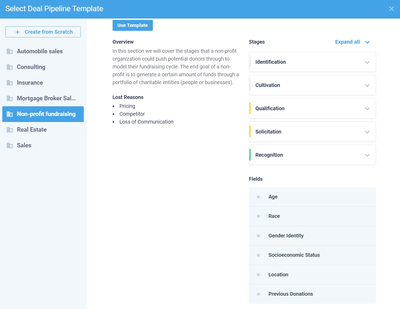Expand the Cultivation stage

click(367, 85)
